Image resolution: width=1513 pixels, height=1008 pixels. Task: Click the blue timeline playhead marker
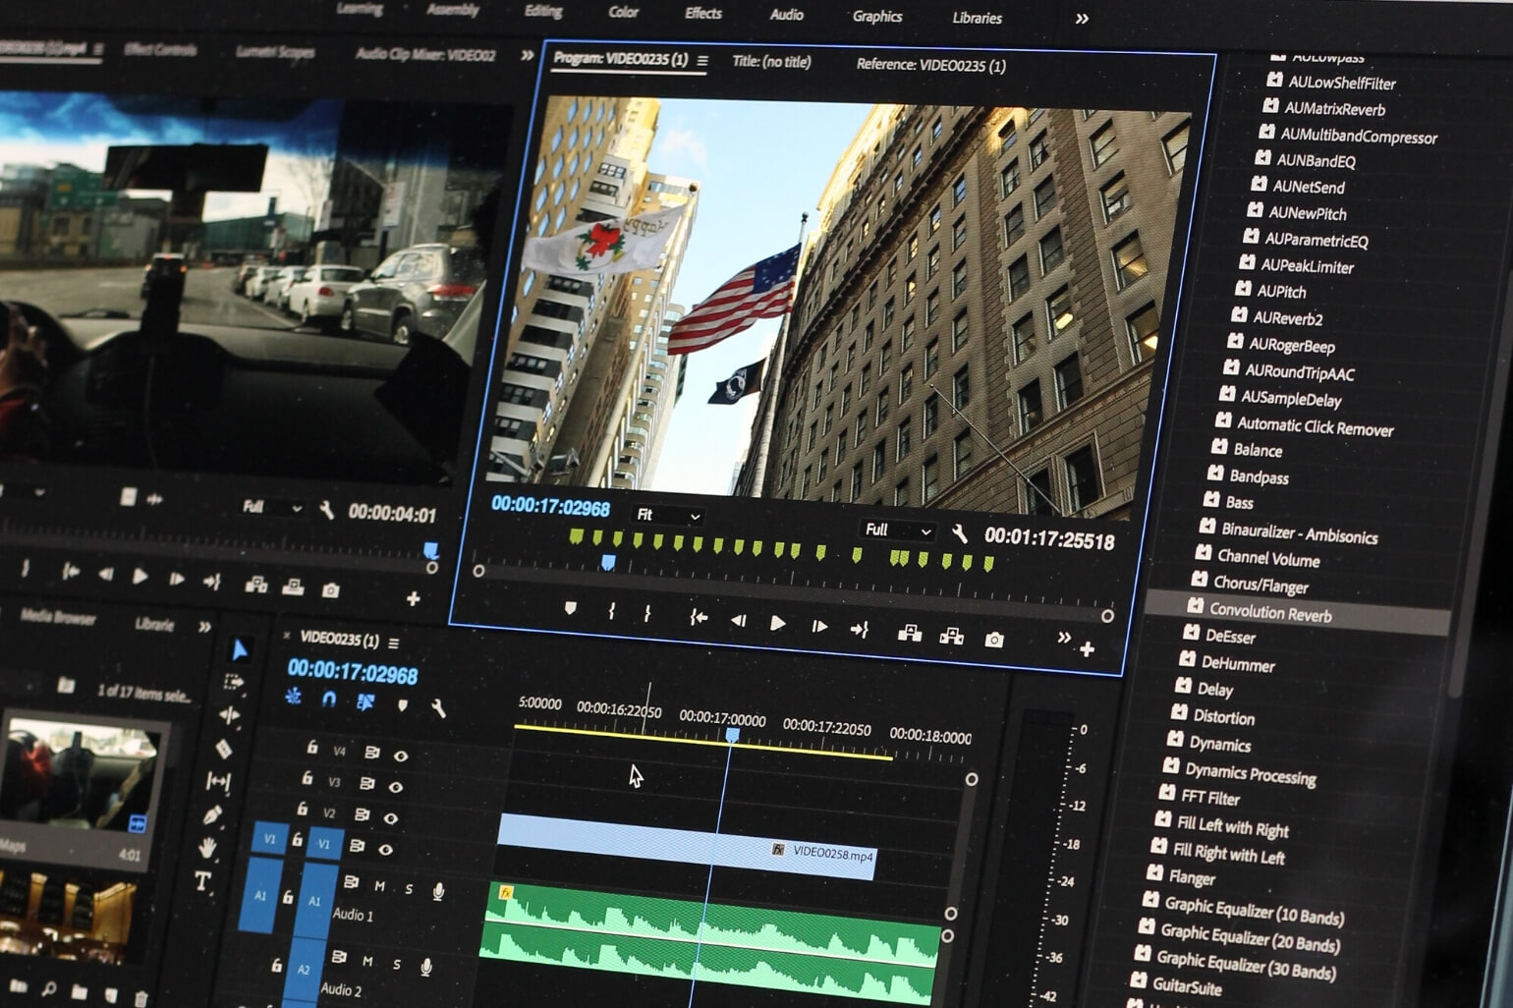pyautogui.click(x=732, y=735)
